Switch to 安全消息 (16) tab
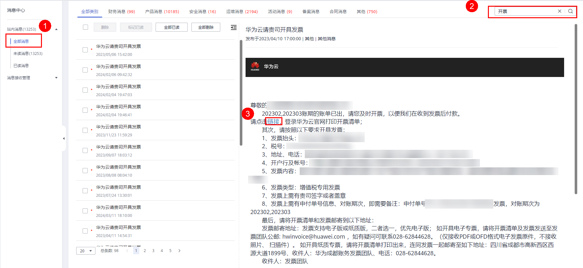 (203, 11)
